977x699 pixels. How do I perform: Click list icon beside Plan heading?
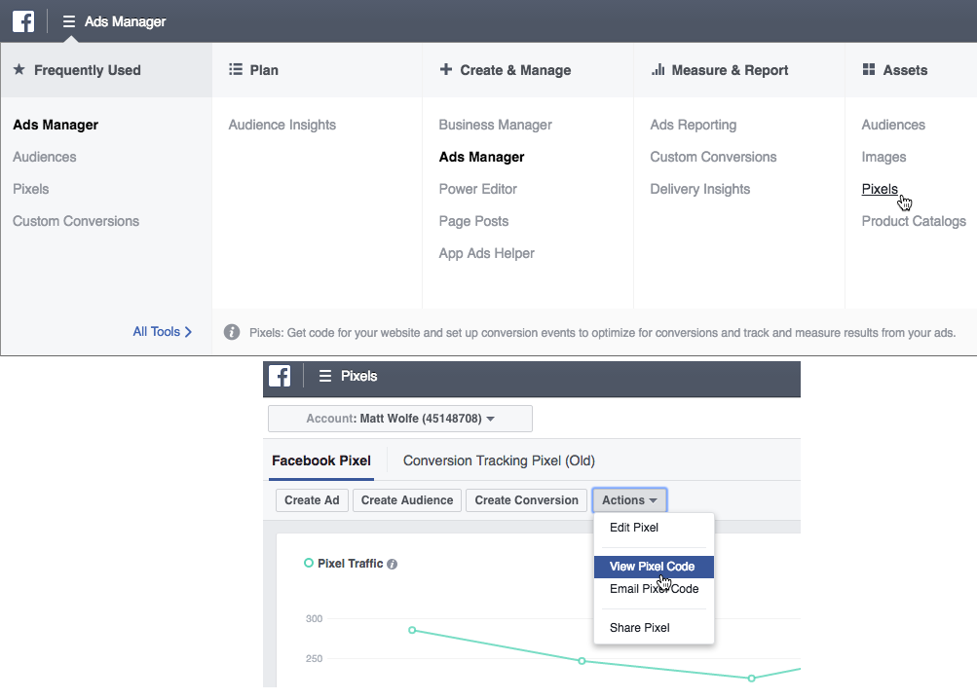tap(236, 69)
